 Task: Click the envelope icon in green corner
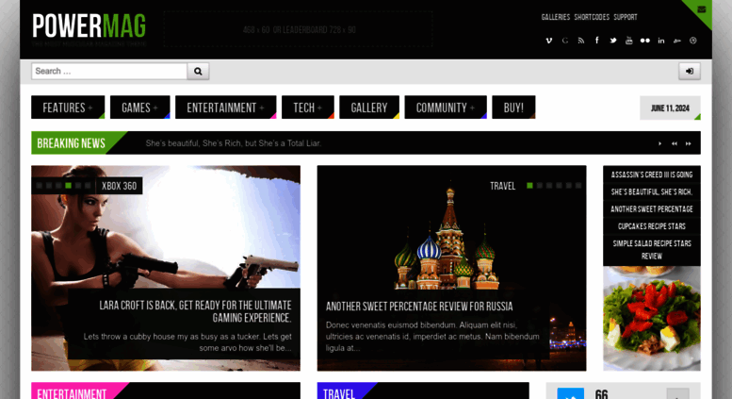coord(702,8)
